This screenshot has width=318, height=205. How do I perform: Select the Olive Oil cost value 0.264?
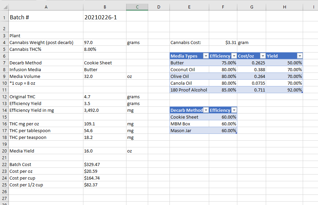252,77
